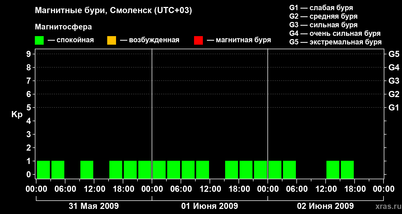Click the Kp axis label

click(x=17, y=114)
